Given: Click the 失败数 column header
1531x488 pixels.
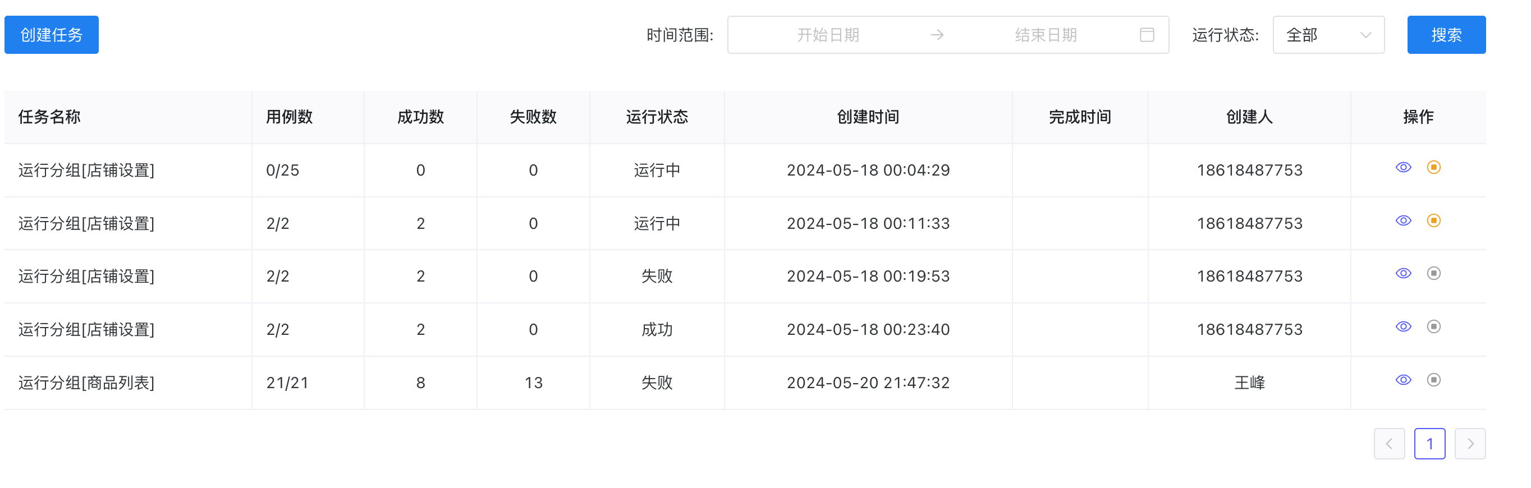Looking at the screenshot, I should (x=533, y=117).
